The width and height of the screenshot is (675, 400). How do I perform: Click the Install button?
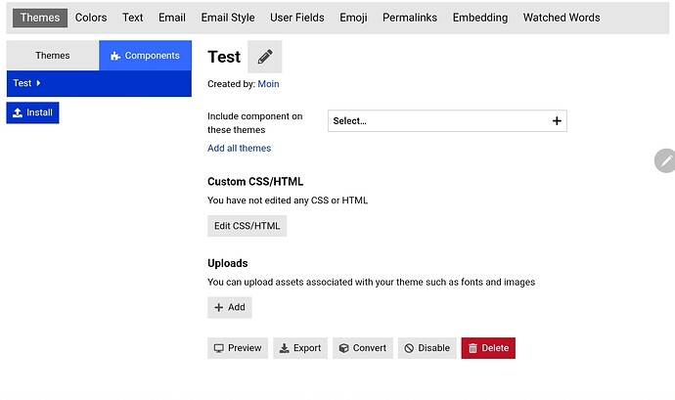click(x=32, y=112)
